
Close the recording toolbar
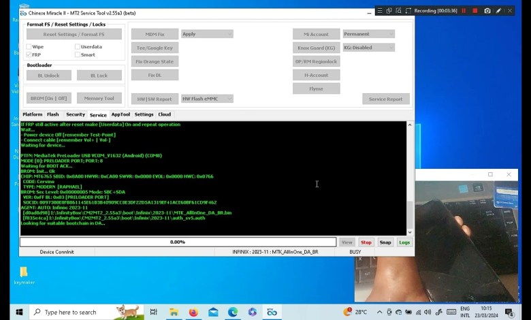tap(510, 11)
